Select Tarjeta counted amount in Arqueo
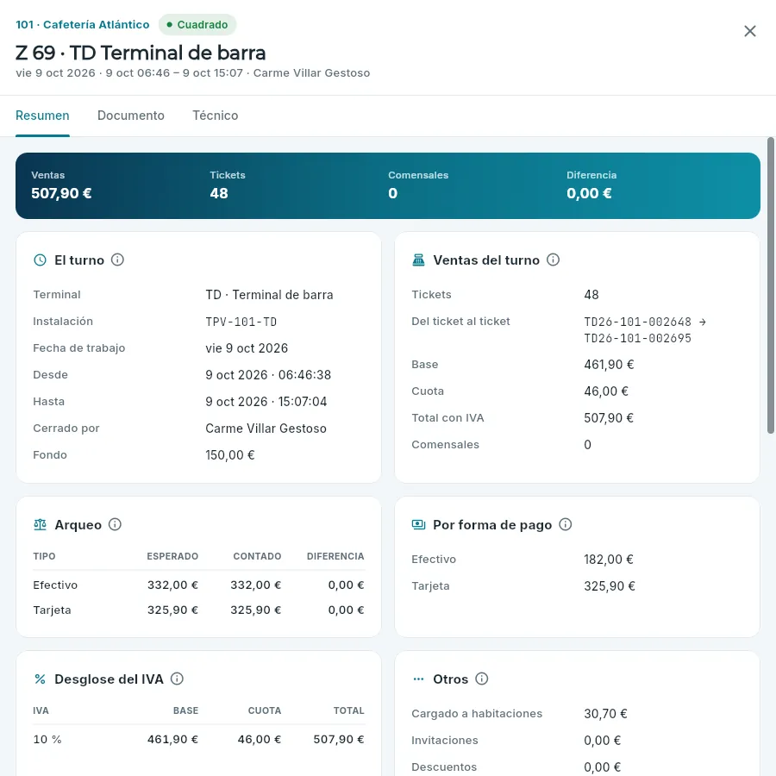The image size is (776, 776). coord(256,610)
